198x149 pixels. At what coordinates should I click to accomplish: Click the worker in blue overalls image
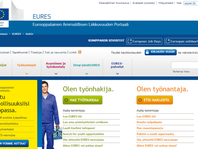click(51, 115)
